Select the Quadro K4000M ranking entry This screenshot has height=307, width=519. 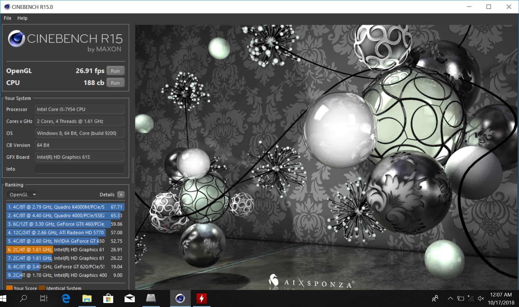[x=65, y=207]
